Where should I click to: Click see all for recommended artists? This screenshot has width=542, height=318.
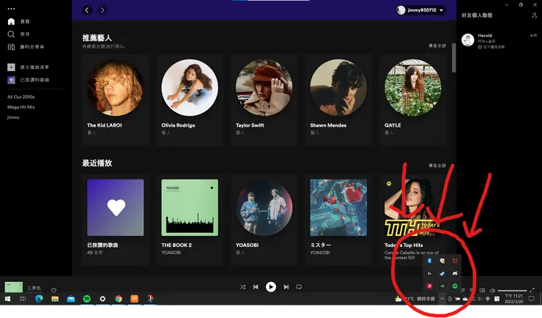point(437,45)
